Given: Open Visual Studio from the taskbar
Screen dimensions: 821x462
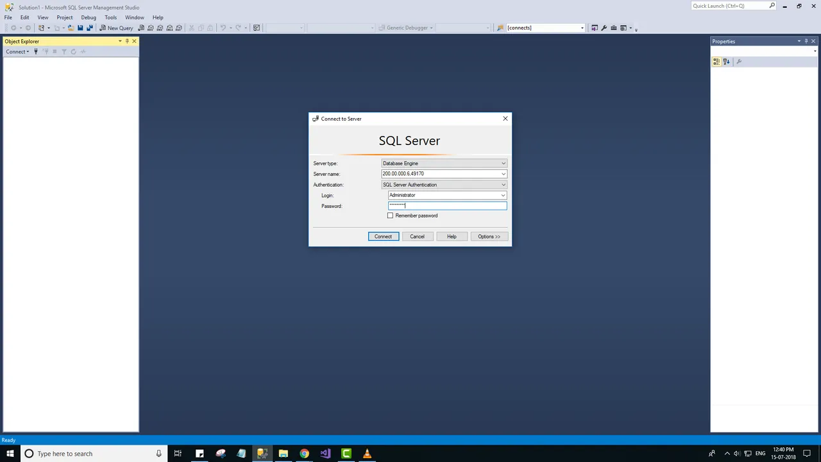Looking at the screenshot, I should tap(325, 454).
